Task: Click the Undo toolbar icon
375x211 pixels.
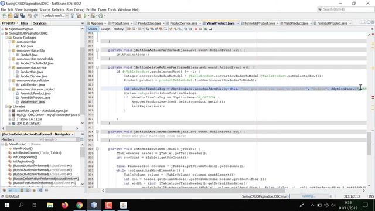Action: pyautogui.click(x=30, y=16)
